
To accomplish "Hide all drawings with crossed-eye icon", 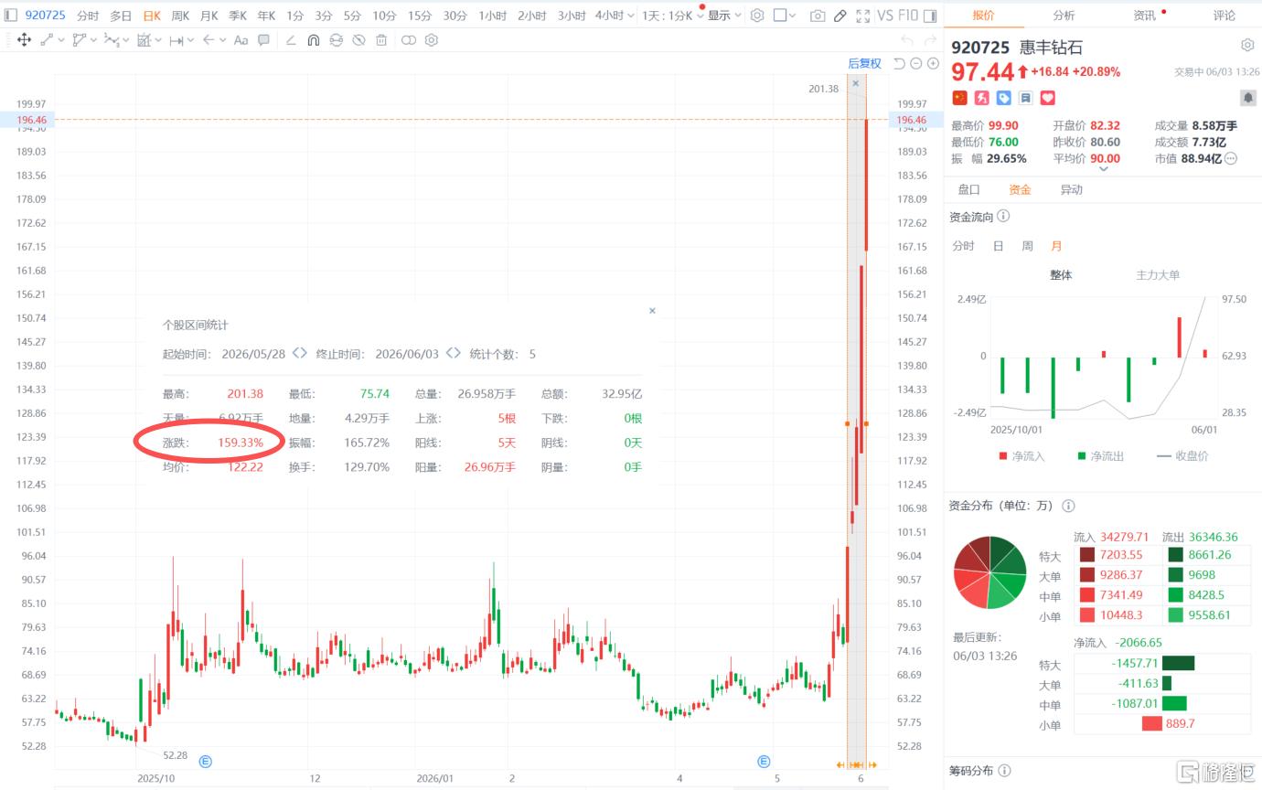I will coord(358,40).
